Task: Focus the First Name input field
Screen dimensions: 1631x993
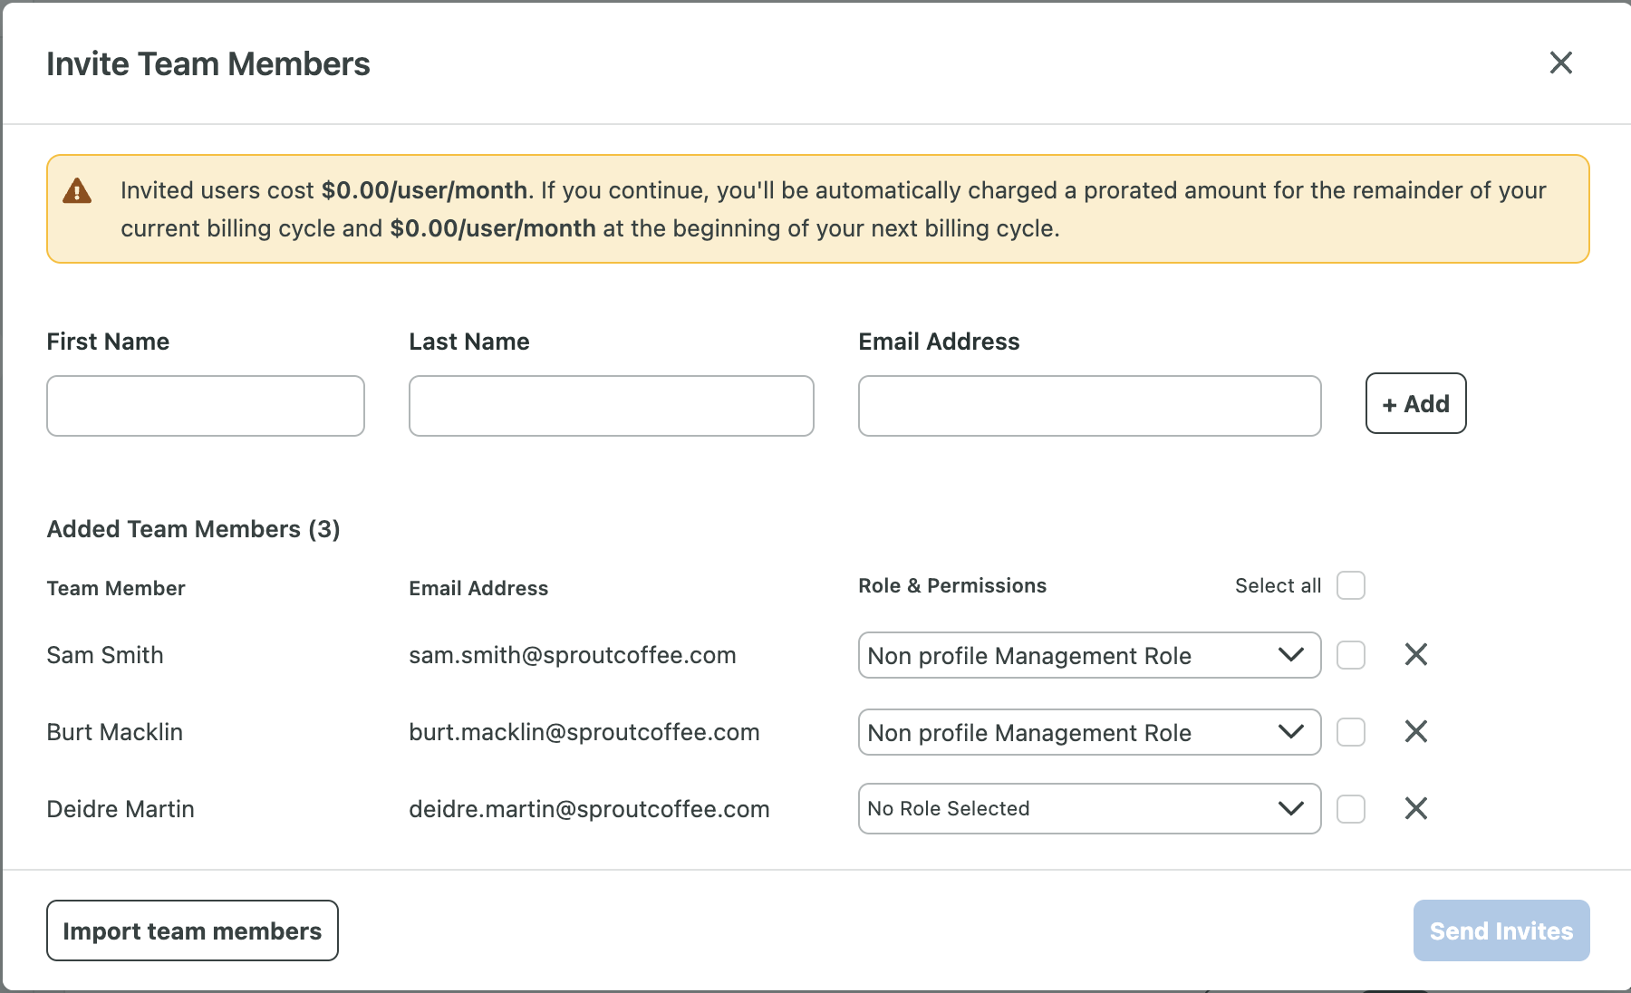Action: click(x=206, y=406)
